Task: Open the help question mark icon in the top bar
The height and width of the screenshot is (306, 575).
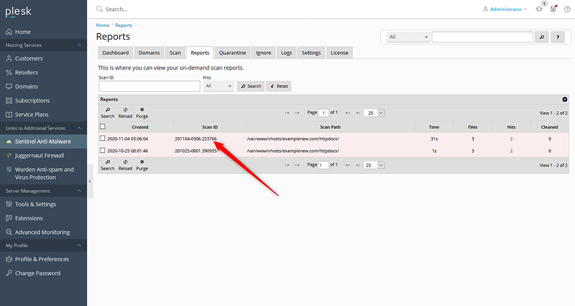Action: coord(567,9)
